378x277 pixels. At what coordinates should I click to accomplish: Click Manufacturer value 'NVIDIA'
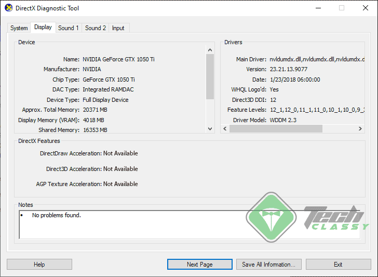click(x=91, y=69)
